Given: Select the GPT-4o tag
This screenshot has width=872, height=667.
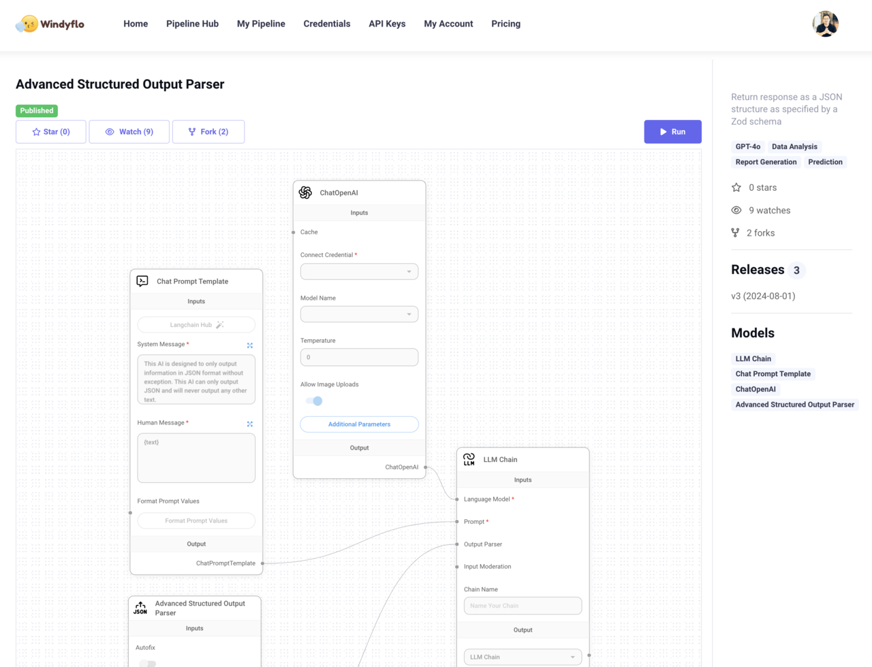Looking at the screenshot, I should (x=747, y=146).
